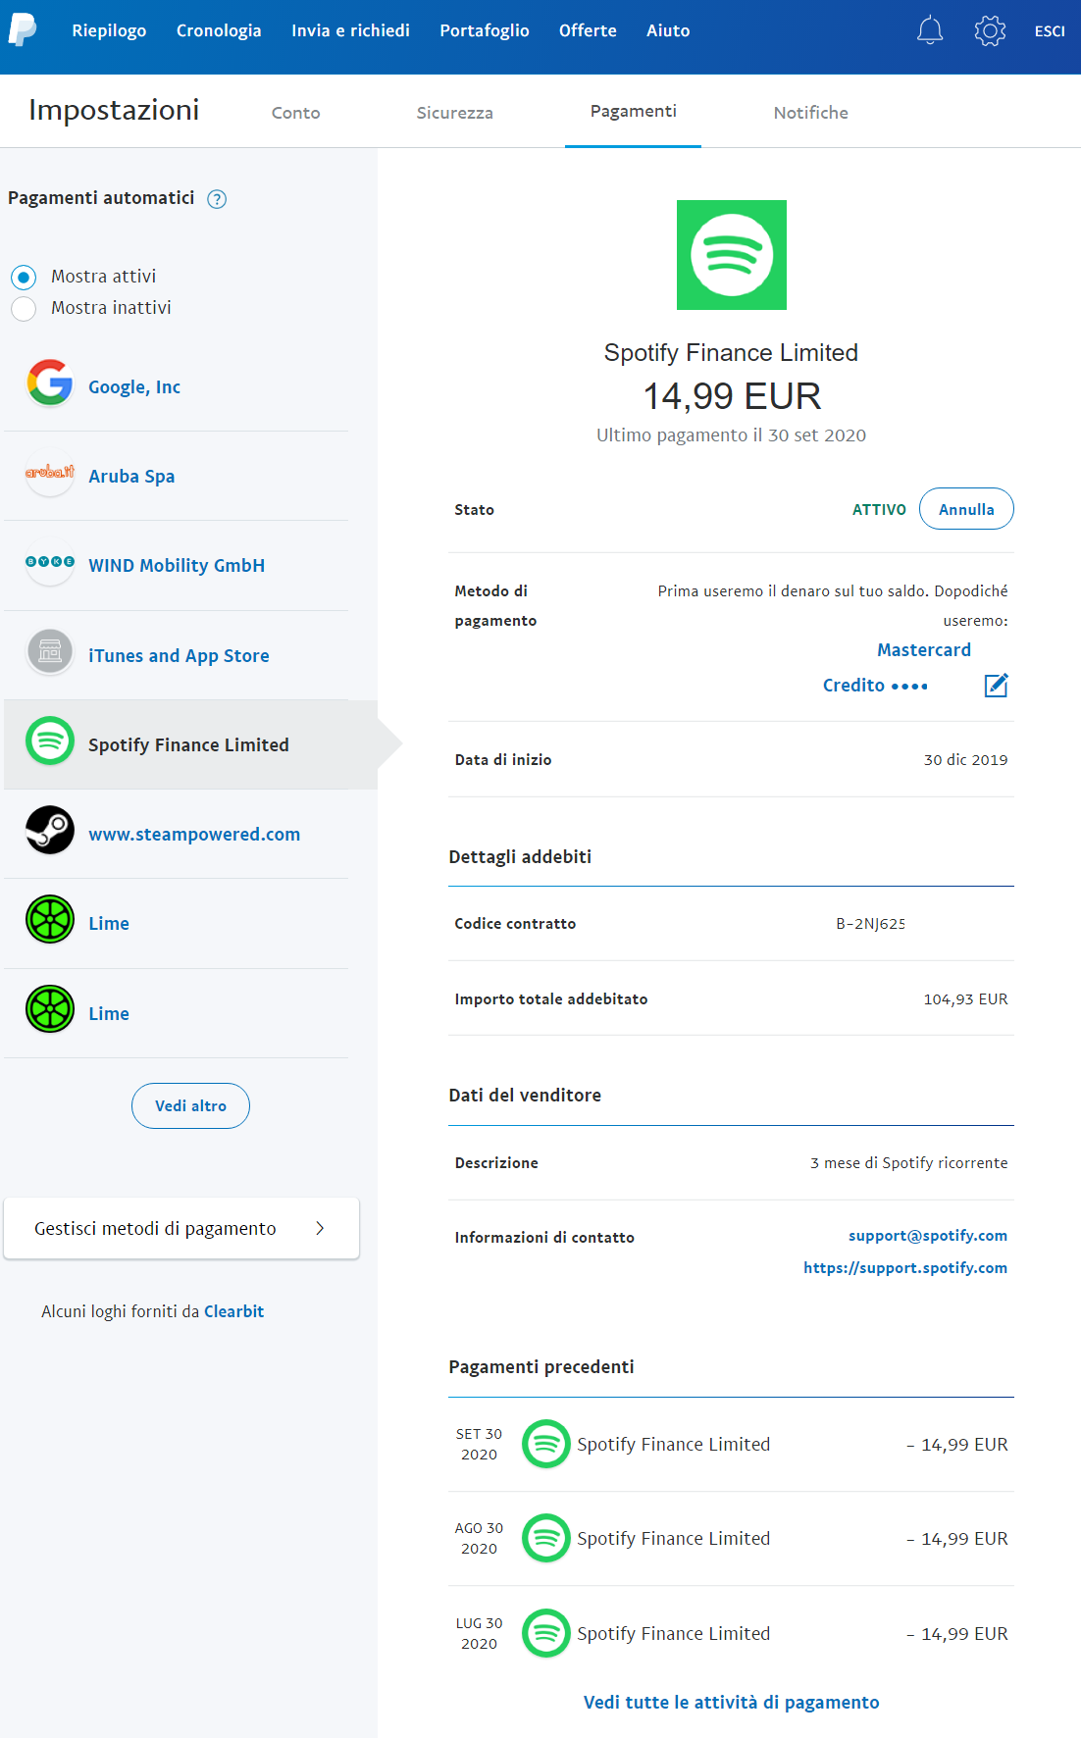
Task: Edit payment method with pencil icon
Action: tap(996, 686)
